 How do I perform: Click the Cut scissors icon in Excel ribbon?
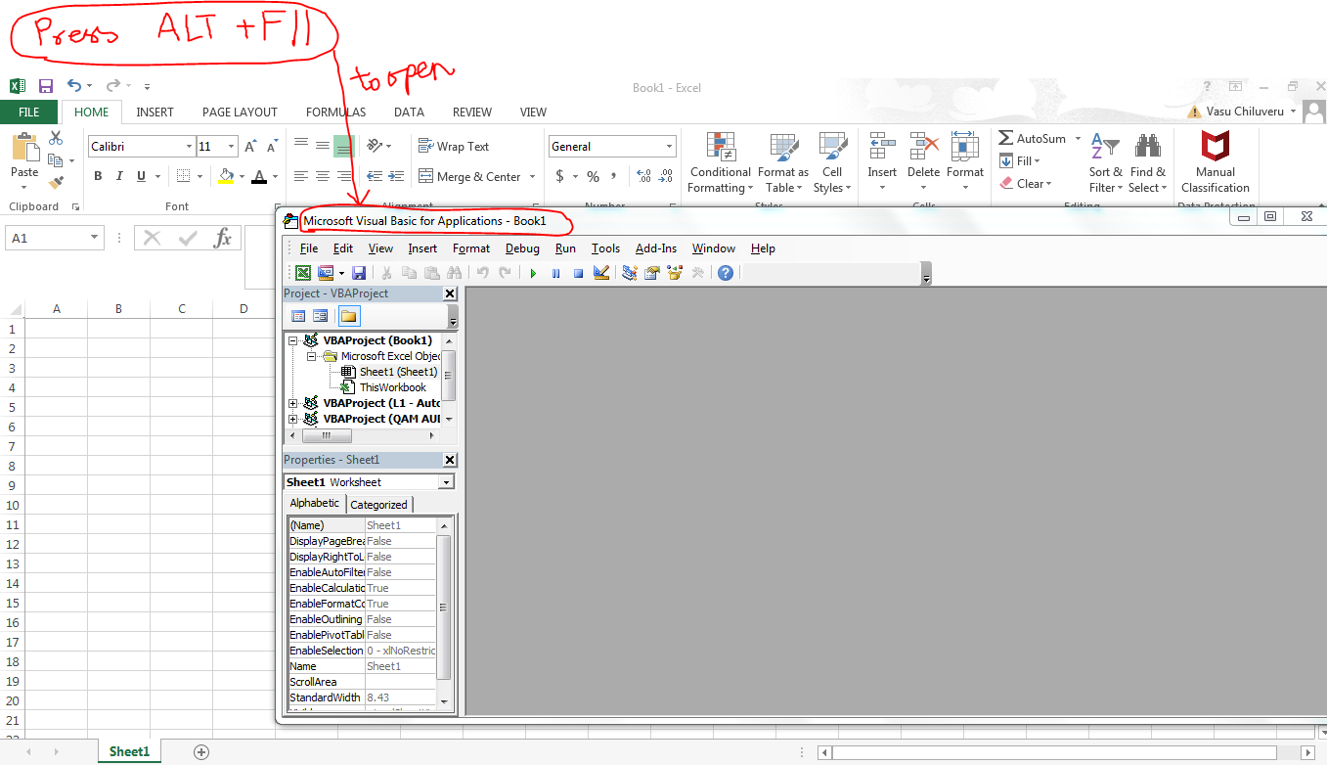point(56,139)
